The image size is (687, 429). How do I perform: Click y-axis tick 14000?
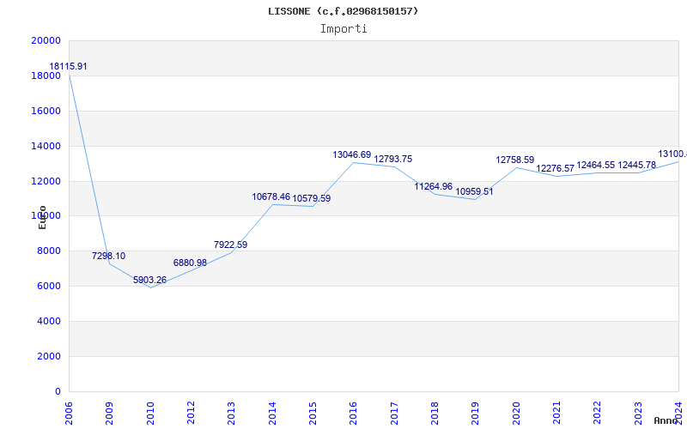[x=46, y=146]
